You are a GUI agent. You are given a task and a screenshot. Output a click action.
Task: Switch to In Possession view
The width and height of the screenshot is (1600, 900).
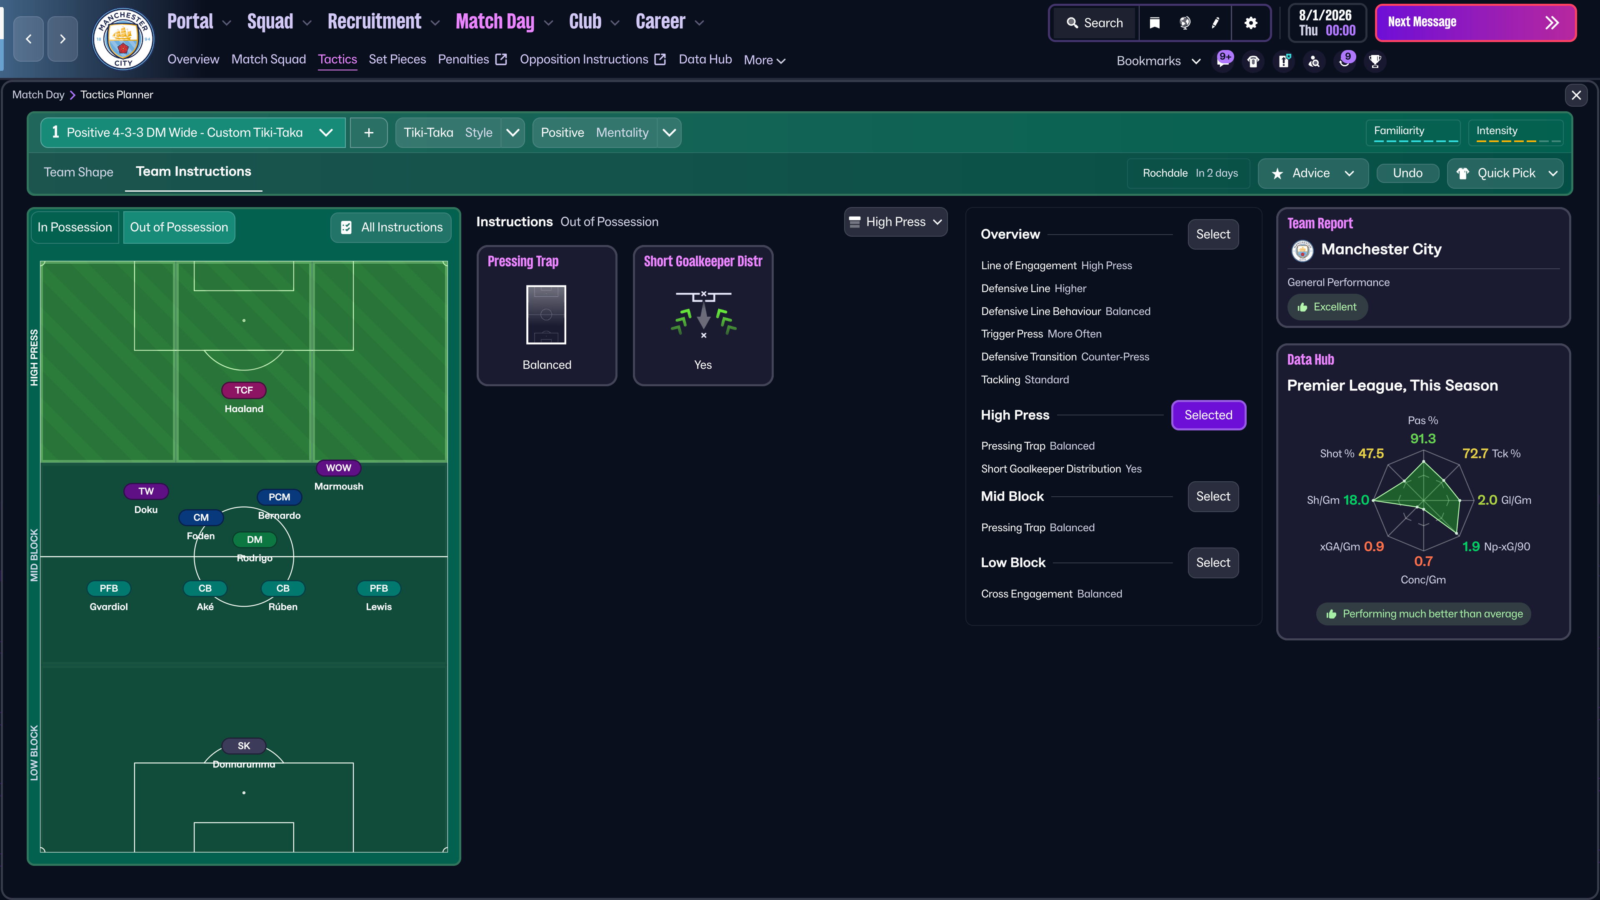[75, 227]
